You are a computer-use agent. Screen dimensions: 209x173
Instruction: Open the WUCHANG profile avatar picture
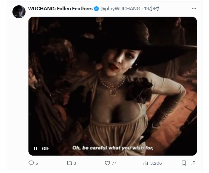click(19, 12)
